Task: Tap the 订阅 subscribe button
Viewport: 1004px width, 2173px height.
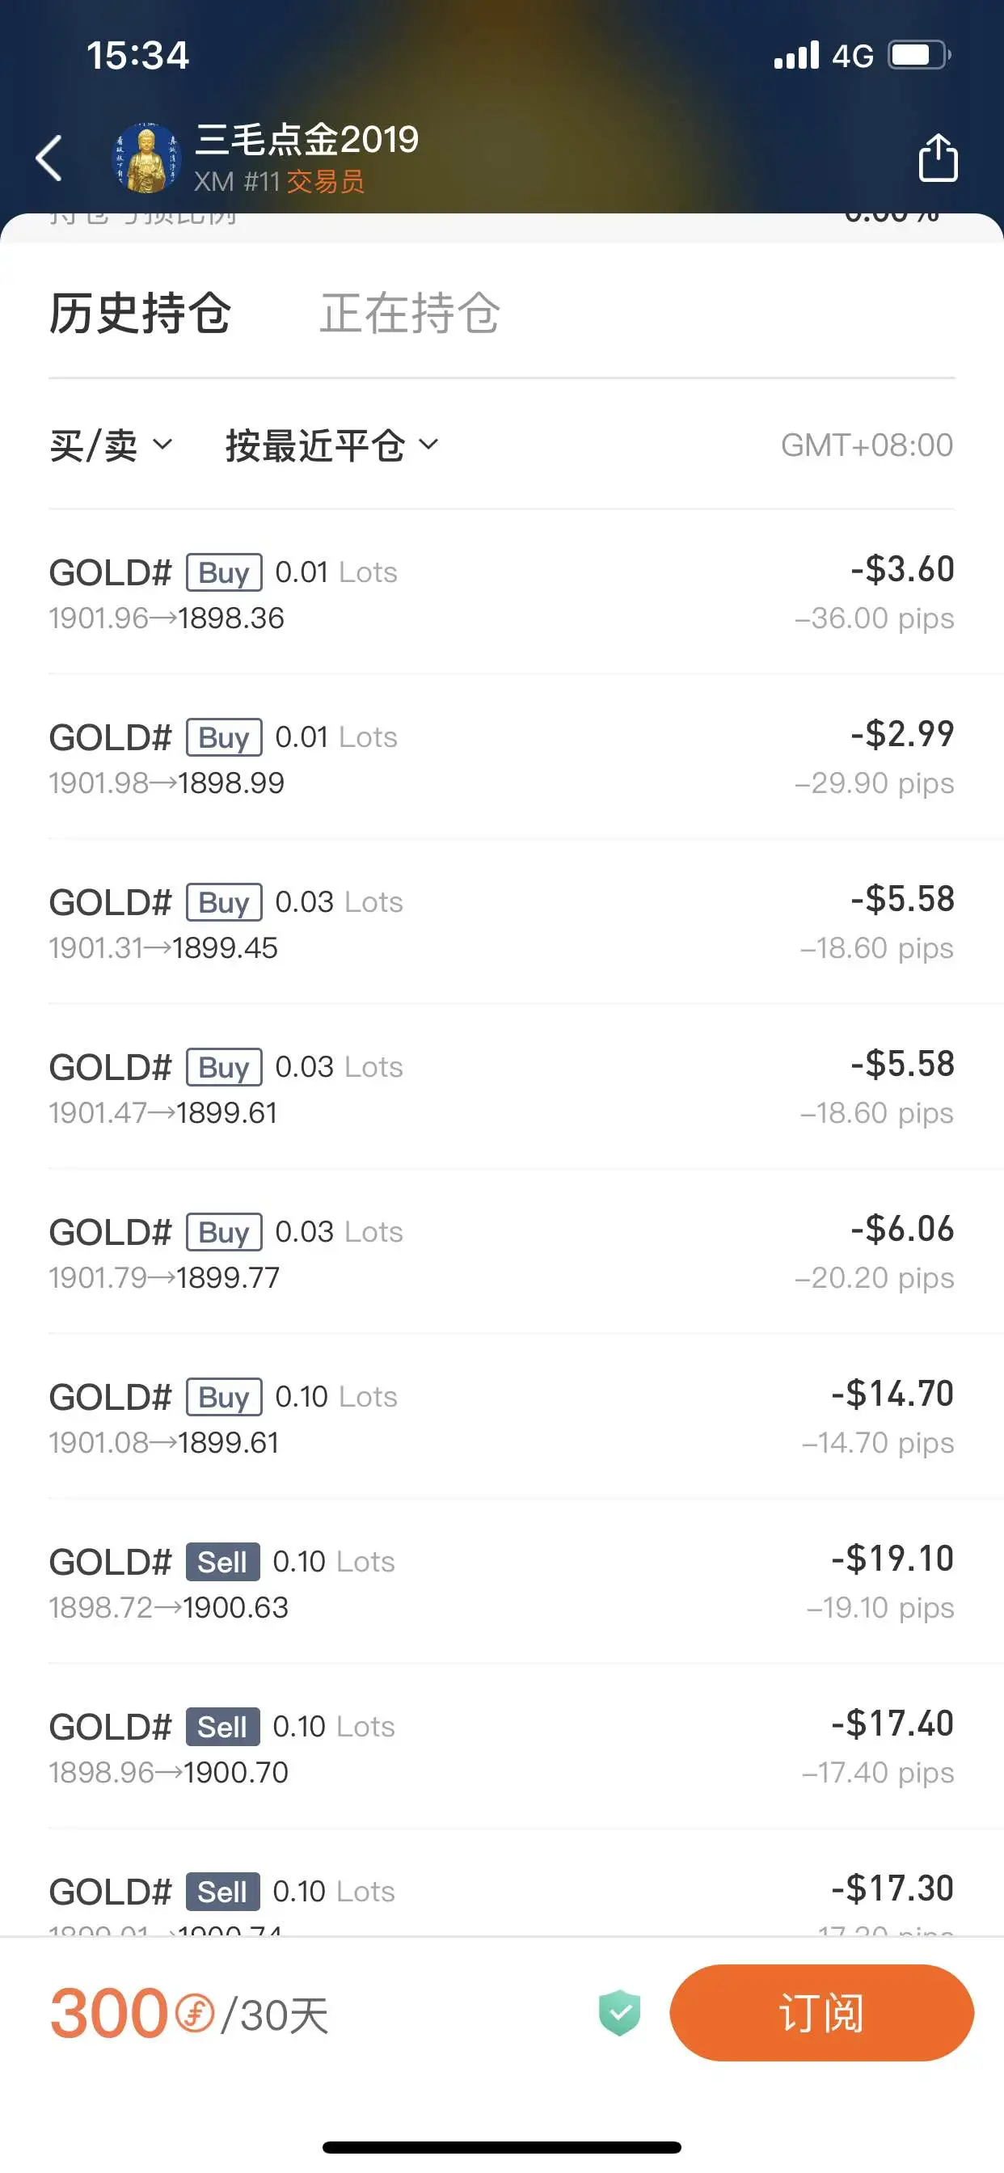Action: tap(822, 2013)
